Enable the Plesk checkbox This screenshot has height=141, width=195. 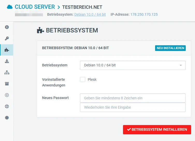click(x=83, y=80)
